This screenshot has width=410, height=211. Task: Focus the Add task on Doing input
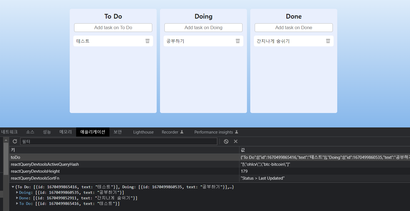point(203,27)
